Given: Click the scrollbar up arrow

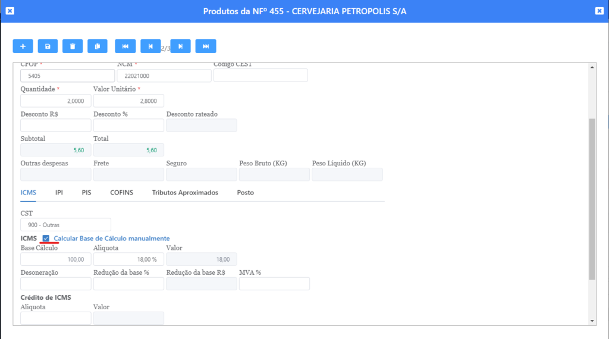Looking at the screenshot, I should point(592,67).
